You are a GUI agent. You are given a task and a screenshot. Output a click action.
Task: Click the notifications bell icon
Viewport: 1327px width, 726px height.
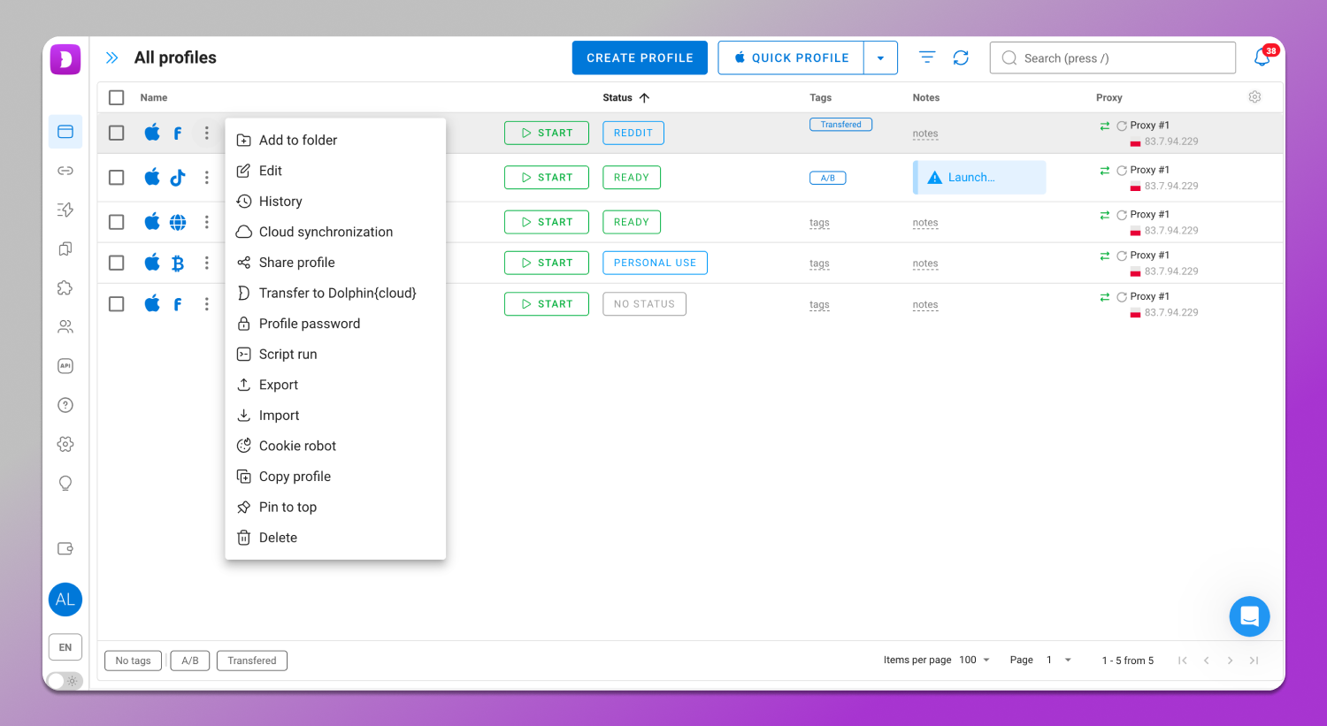(x=1262, y=57)
